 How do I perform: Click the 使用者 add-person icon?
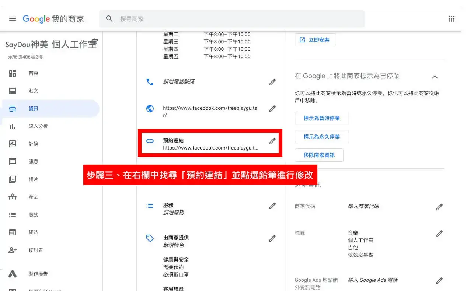(x=13, y=250)
